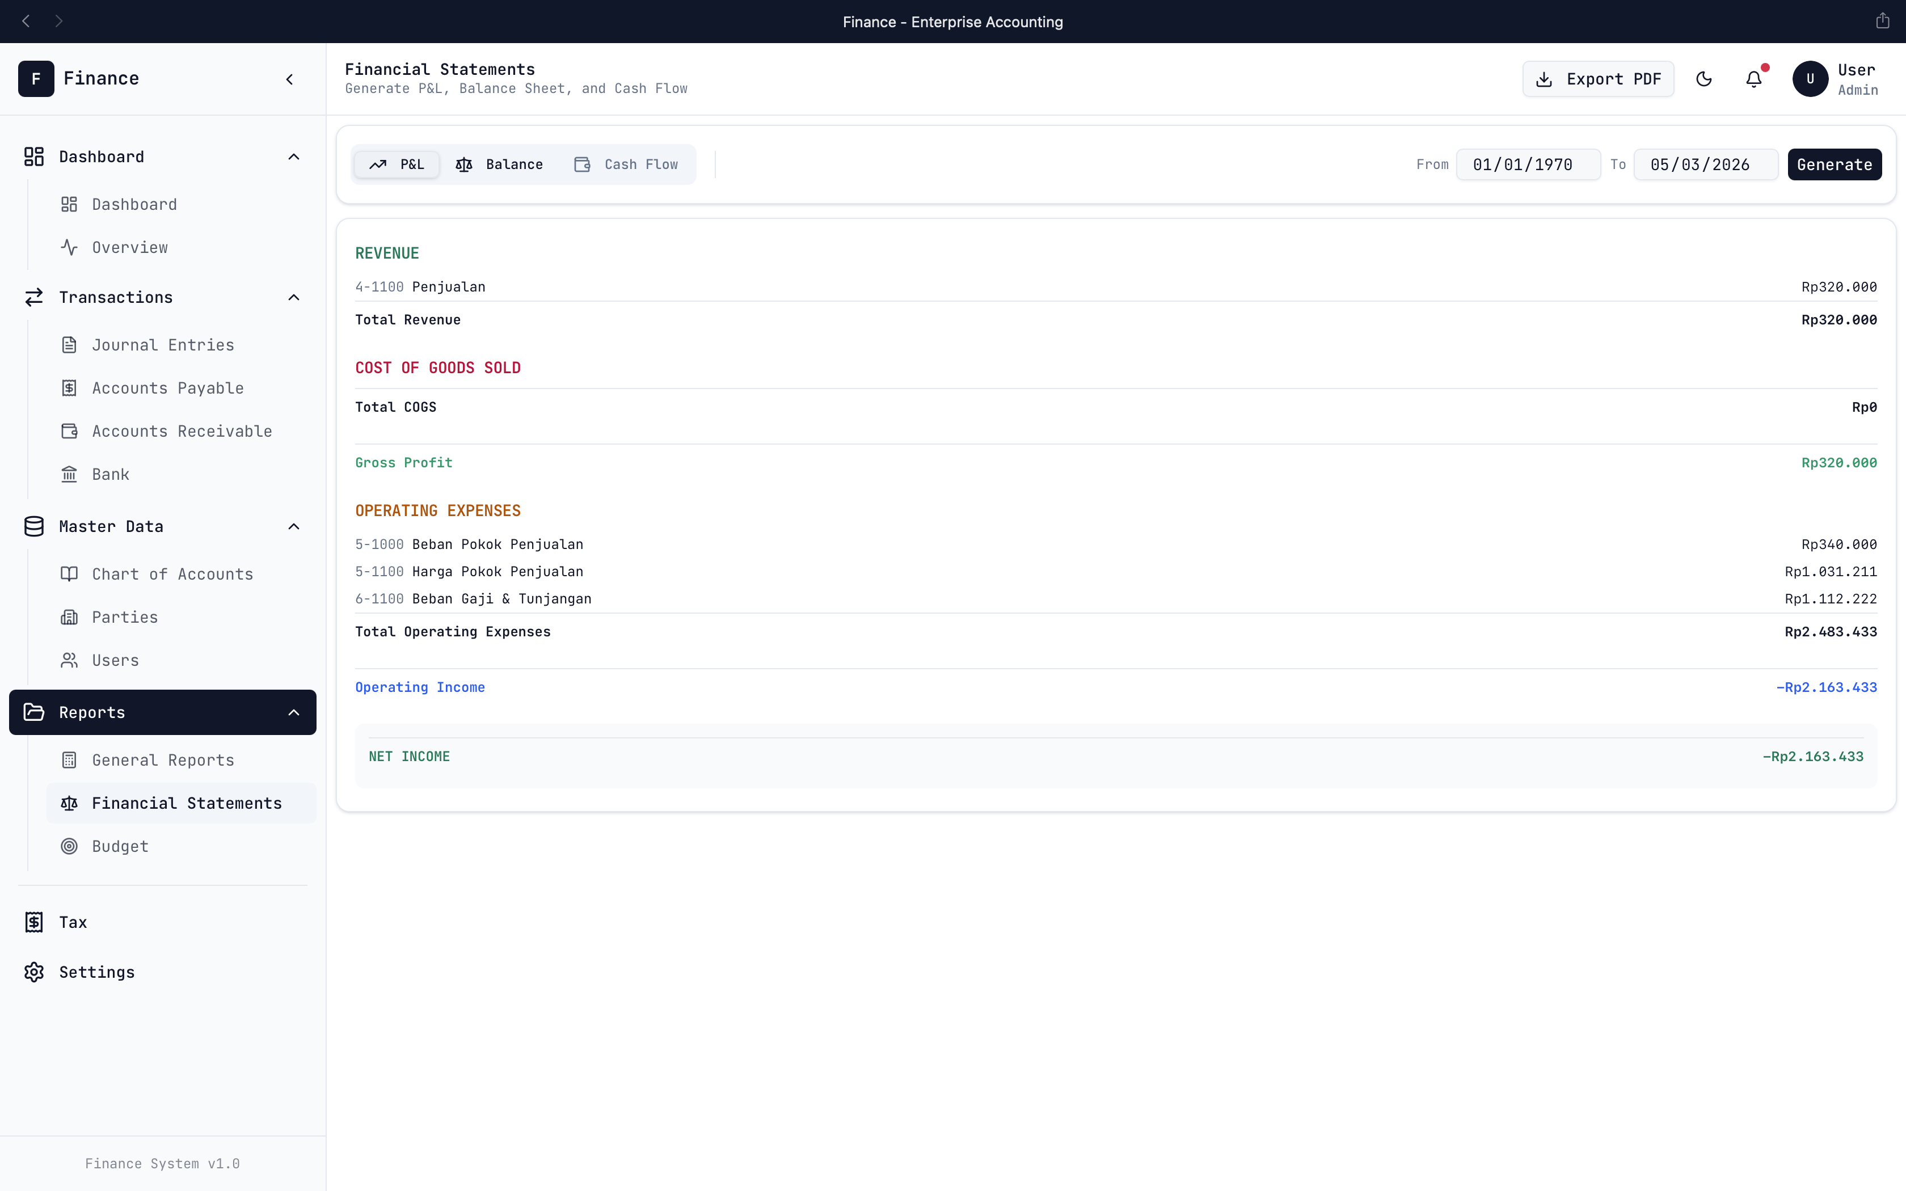
Task: Collapse the Master Data chevron
Action: 294,526
